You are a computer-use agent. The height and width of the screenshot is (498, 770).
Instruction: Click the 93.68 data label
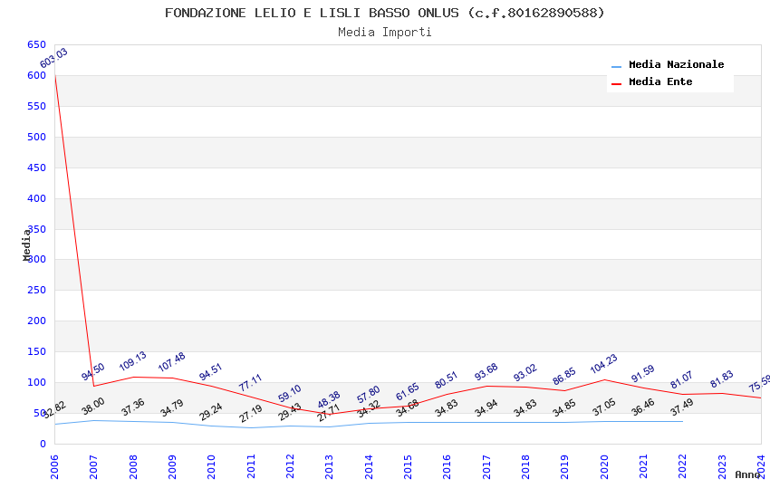pyautogui.click(x=486, y=372)
